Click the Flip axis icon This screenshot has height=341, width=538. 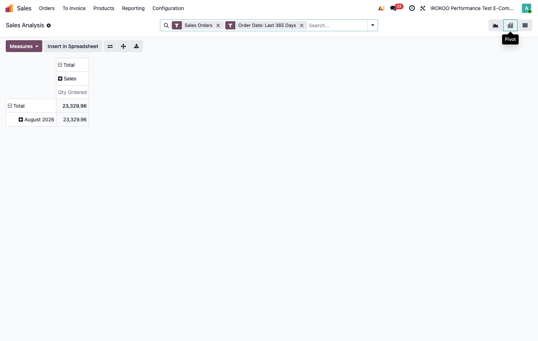pyautogui.click(x=110, y=46)
